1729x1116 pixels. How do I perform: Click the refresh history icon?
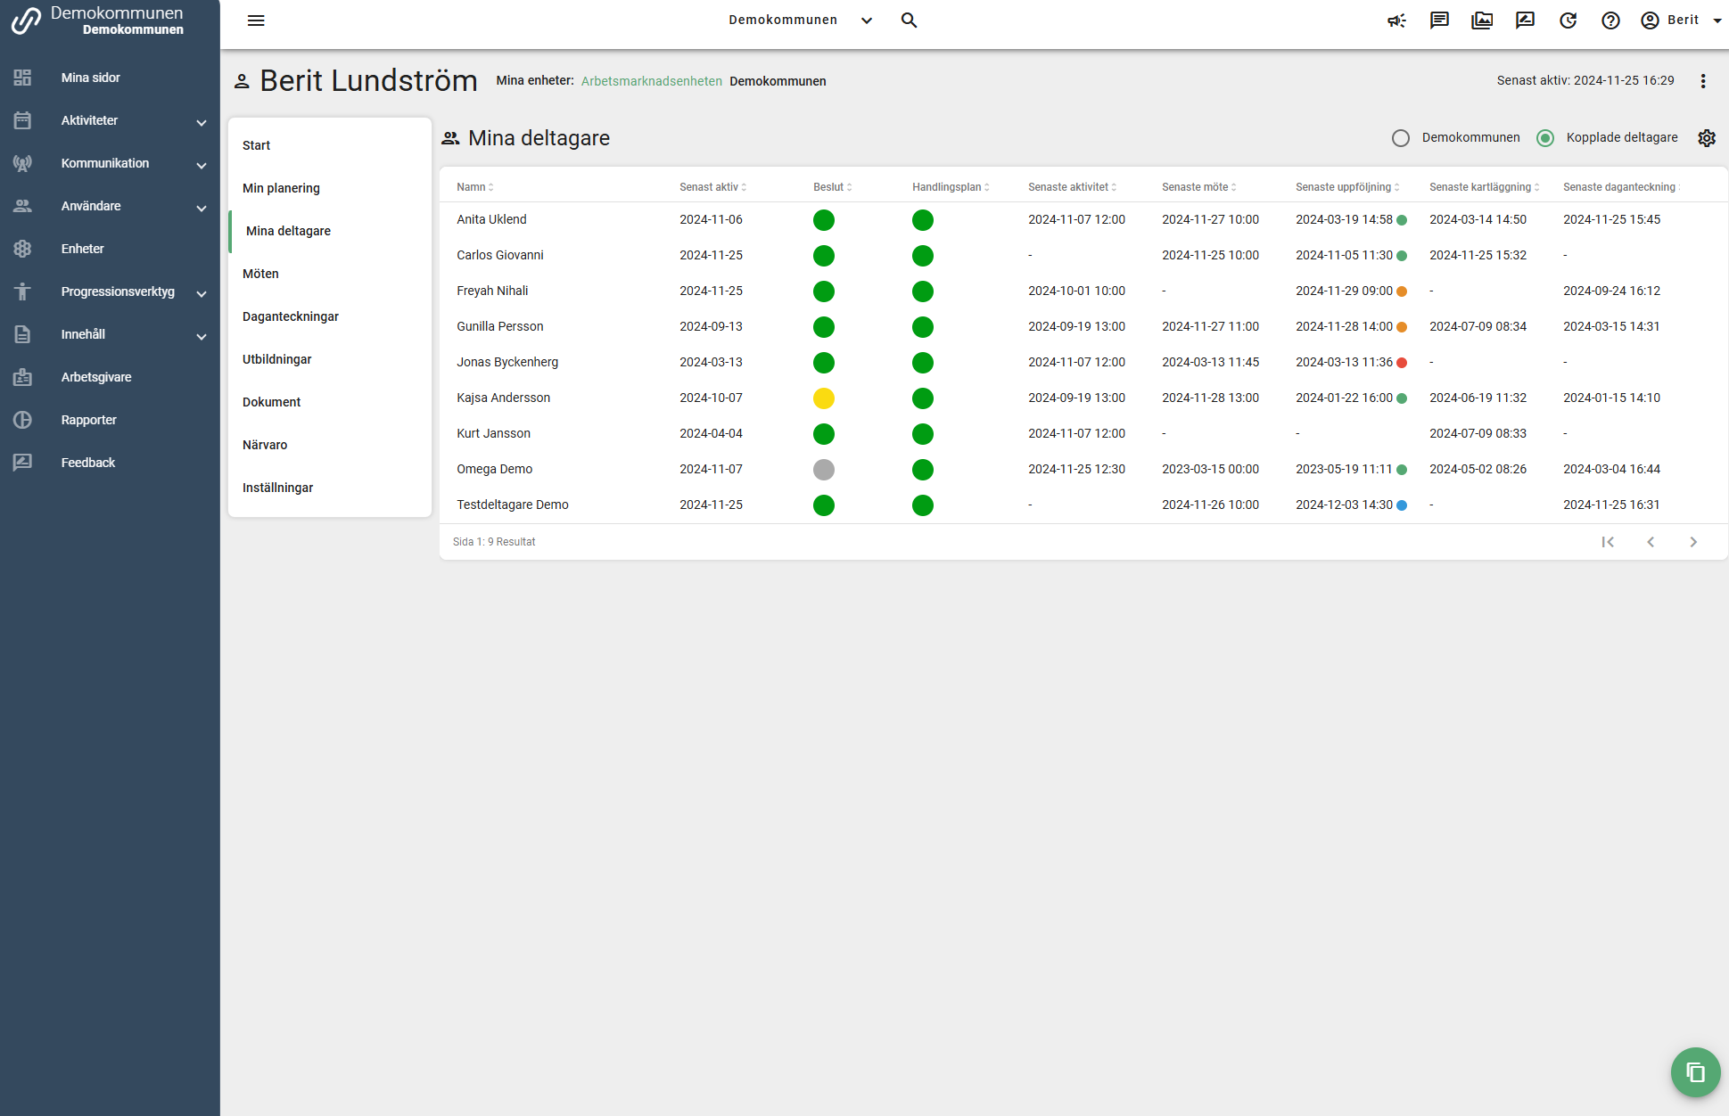(x=1568, y=21)
